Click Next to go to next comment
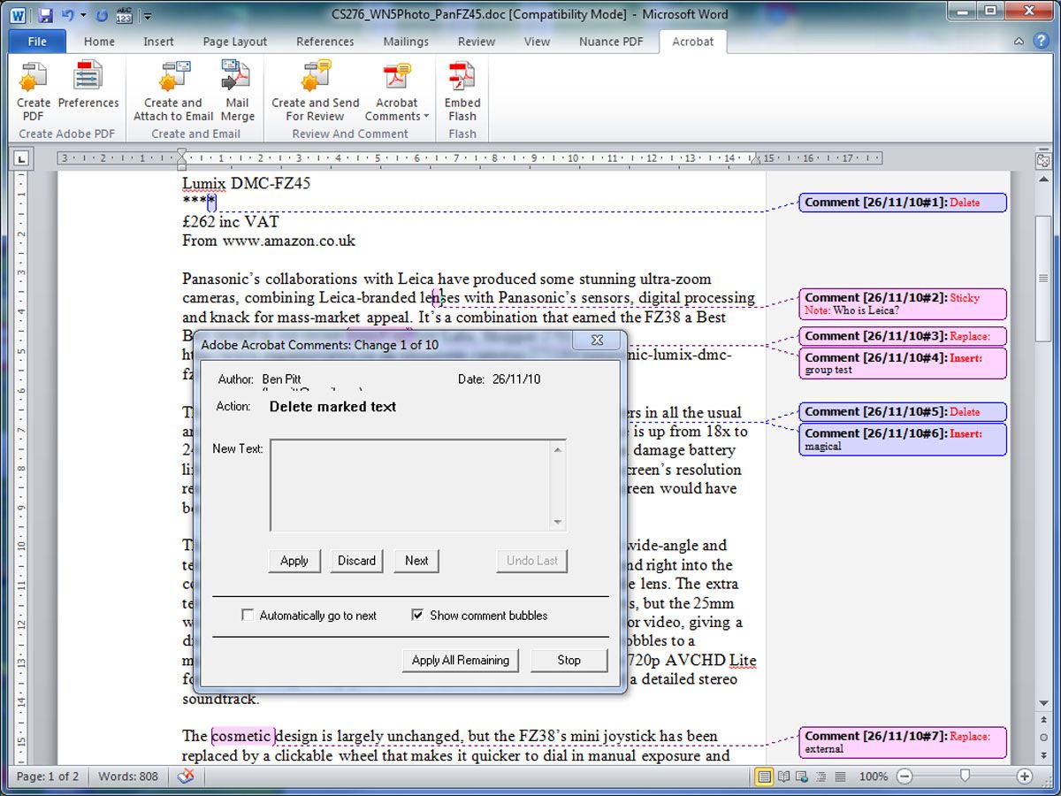 point(416,561)
